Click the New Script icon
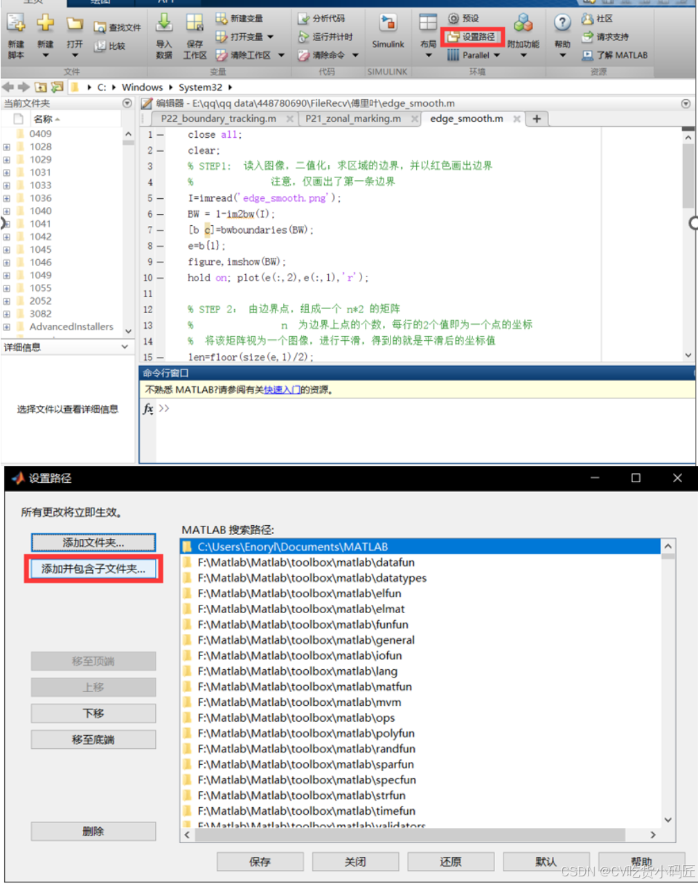This screenshot has height=884, width=698. [x=16, y=24]
